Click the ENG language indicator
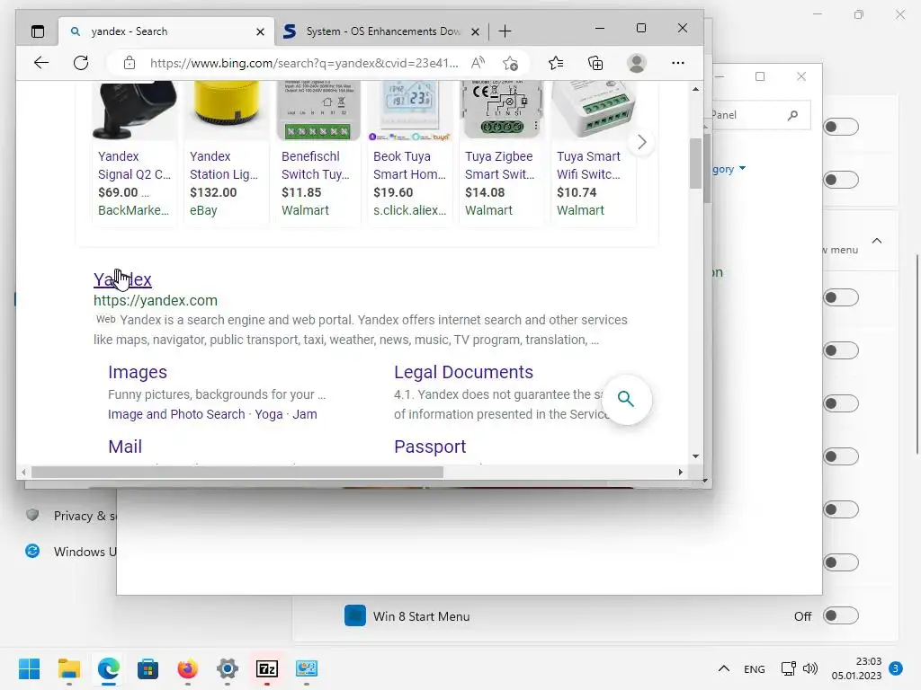The width and height of the screenshot is (921, 690). click(x=755, y=668)
